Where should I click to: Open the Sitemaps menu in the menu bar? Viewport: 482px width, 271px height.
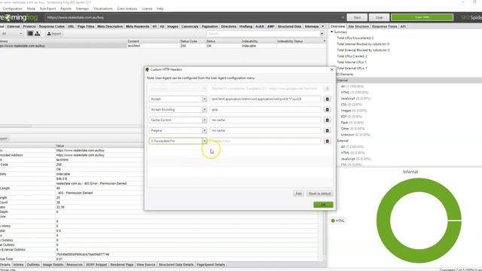82,8
